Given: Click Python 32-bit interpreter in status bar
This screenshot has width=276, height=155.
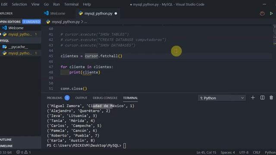Looking at the screenshot, I should [6, 152].
